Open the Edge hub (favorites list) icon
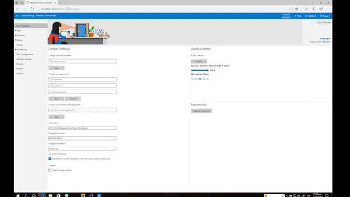 pos(306,9)
